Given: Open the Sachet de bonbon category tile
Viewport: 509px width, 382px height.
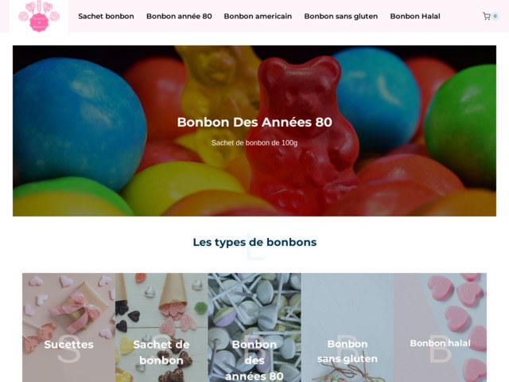Looking at the screenshot, I should point(161,327).
